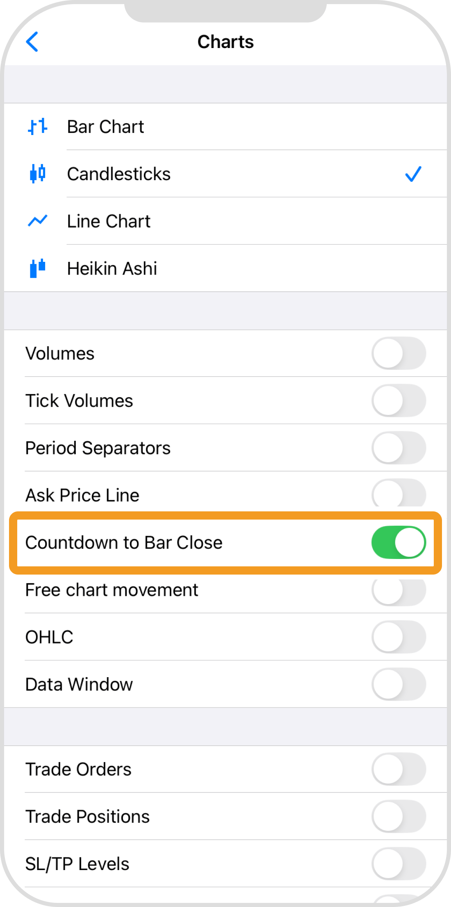The width and height of the screenshot is (451, 907).
Task: Switch on OHLC display
Action: point(399,637)
